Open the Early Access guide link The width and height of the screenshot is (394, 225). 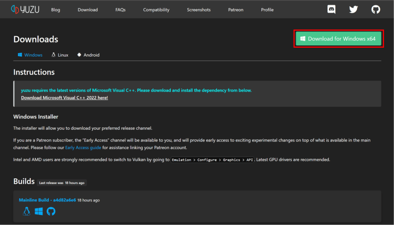coord(83,148)
